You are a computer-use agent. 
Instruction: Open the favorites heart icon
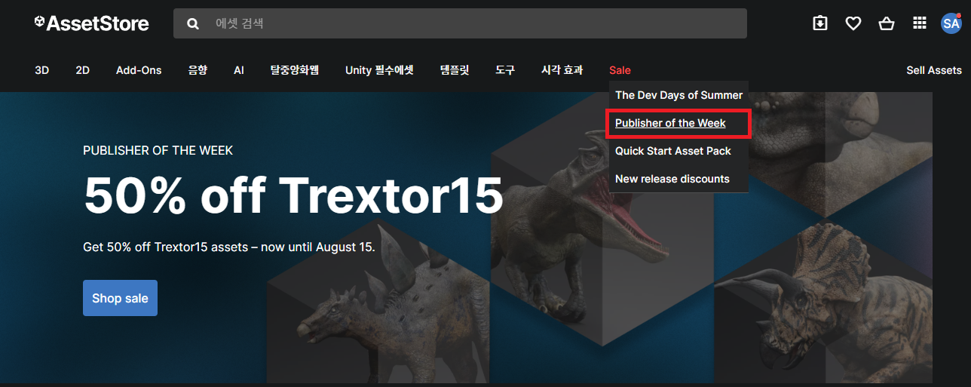[x=853, y=23]
